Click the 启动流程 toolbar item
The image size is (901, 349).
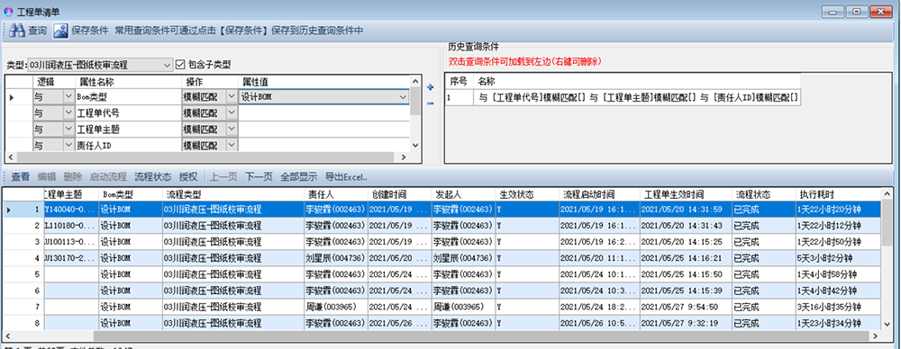[x=108, y=176]
